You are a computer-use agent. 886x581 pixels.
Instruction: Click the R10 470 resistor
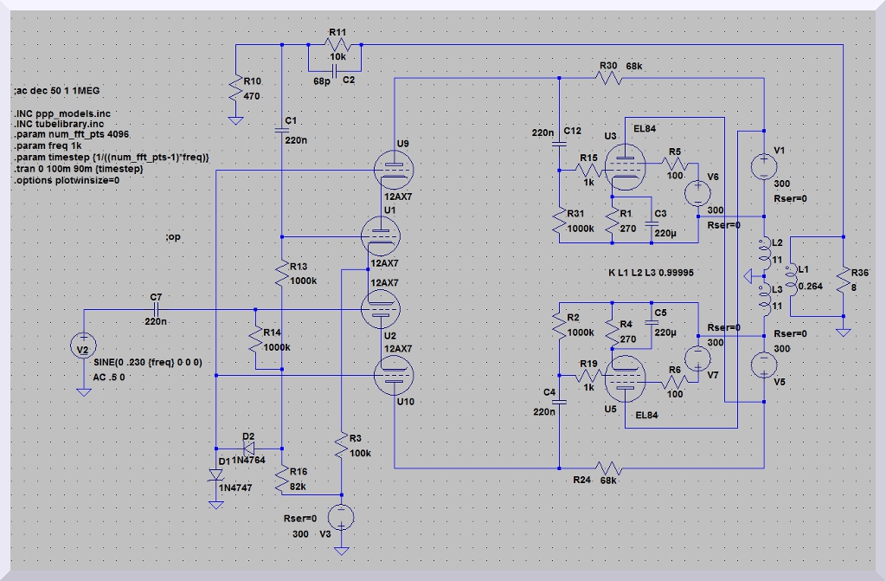(235, 89)
